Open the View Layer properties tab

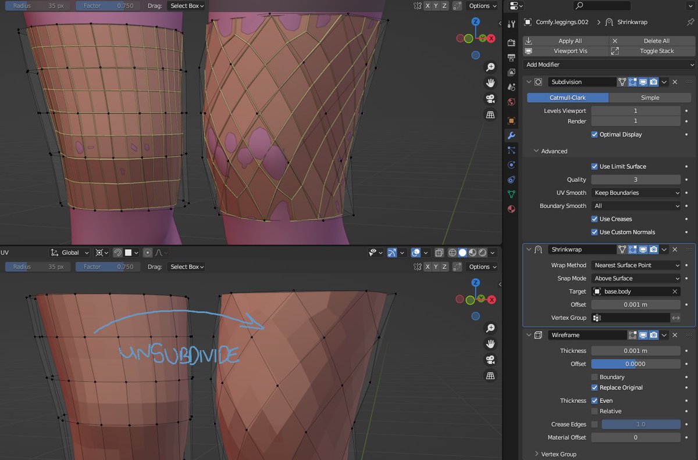pos(511,72)
